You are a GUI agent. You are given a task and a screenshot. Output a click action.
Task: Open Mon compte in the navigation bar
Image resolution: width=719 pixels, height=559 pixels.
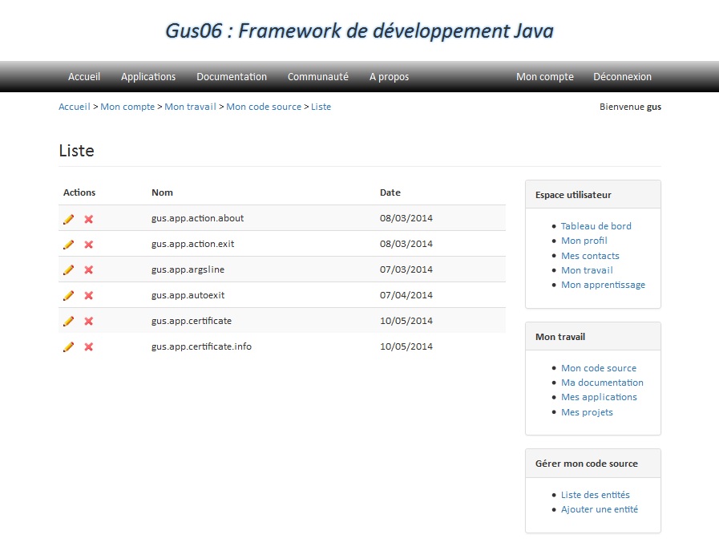[545, 77]
